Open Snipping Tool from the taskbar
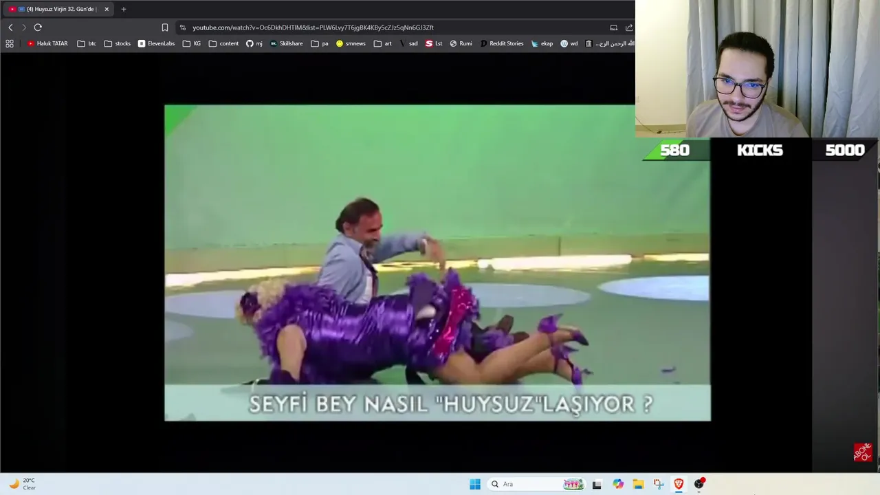 click(x=659, y=484)
